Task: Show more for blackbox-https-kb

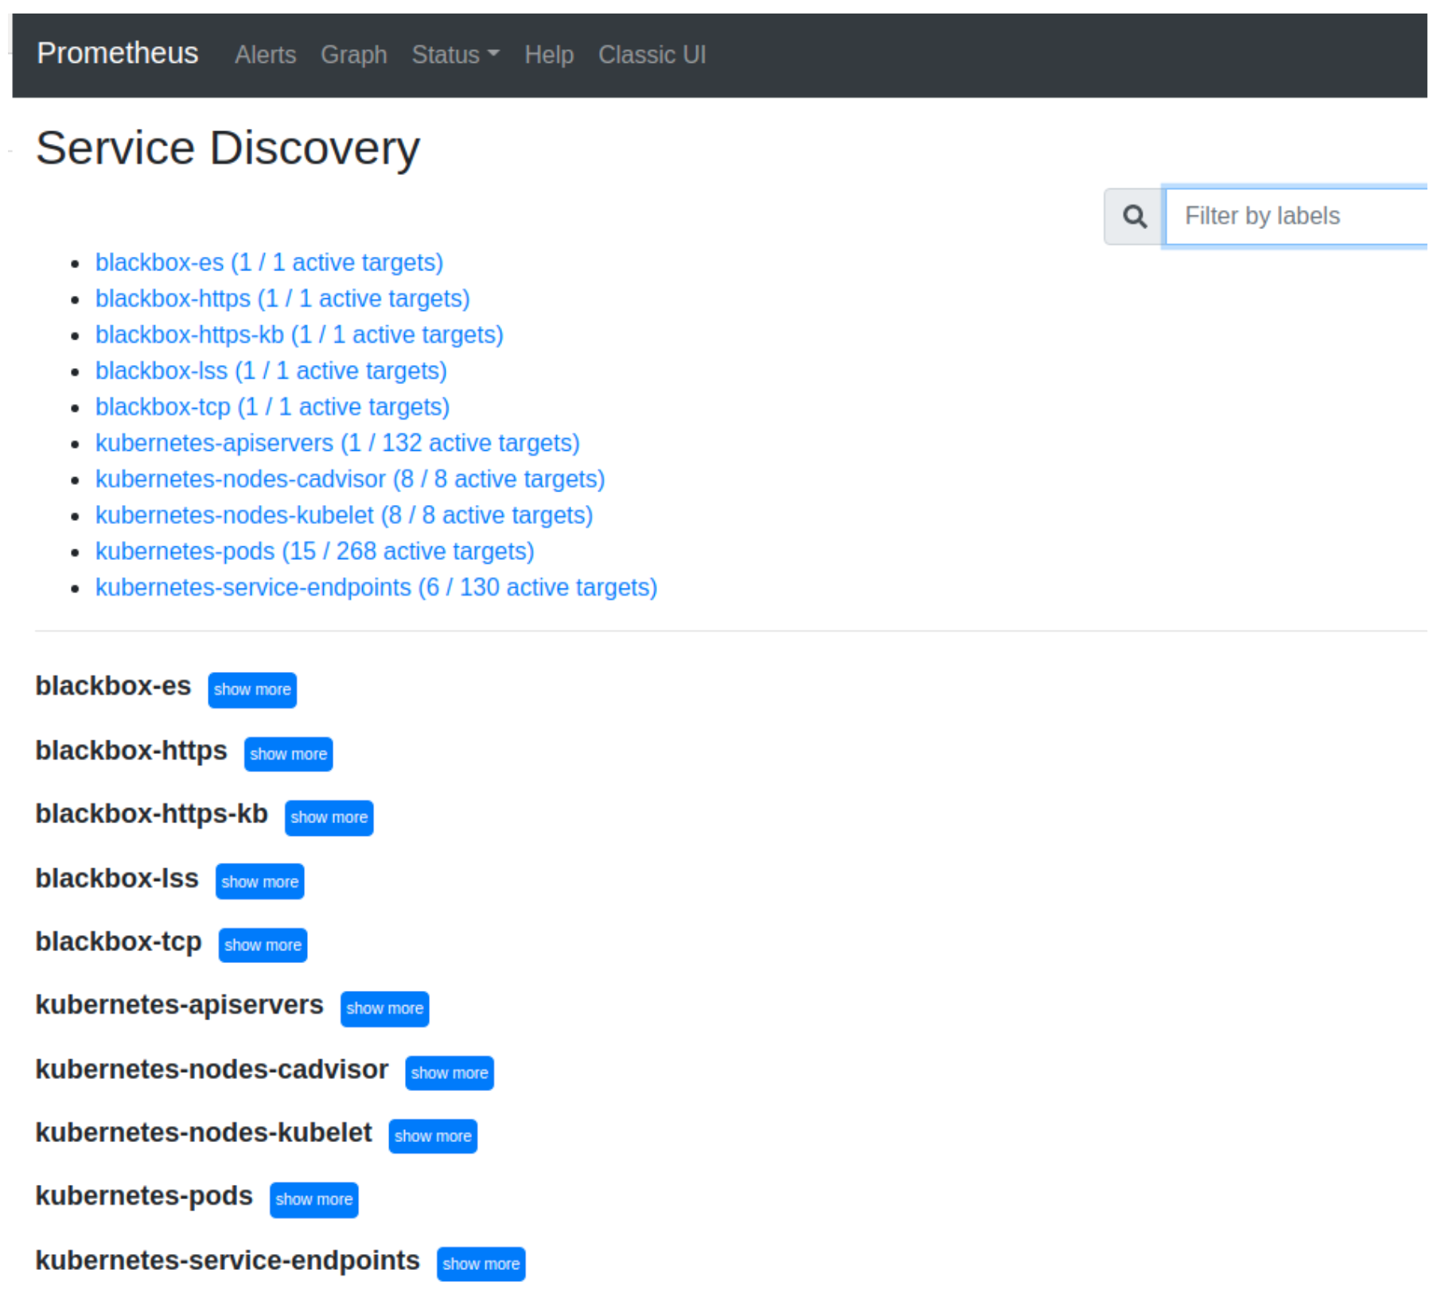Action: (x=329, y=817)
